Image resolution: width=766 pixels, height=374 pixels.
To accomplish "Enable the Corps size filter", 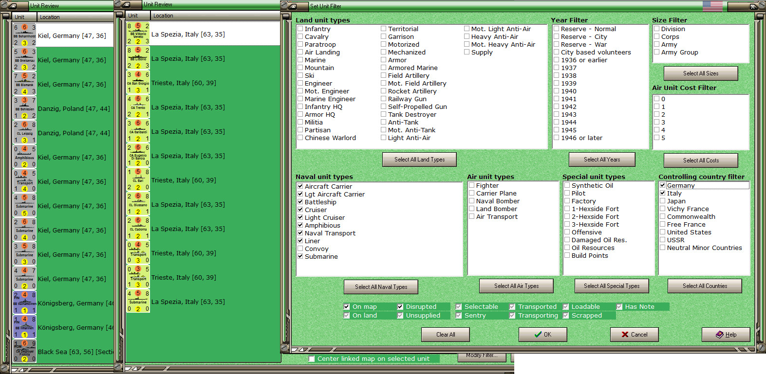I will coord(657,36).
